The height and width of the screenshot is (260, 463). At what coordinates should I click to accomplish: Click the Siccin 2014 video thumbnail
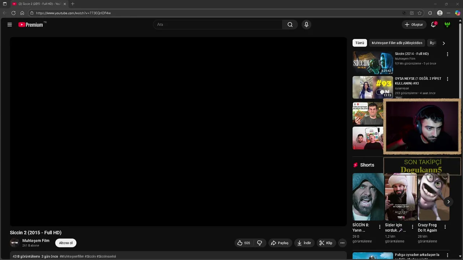click(373, 62)
